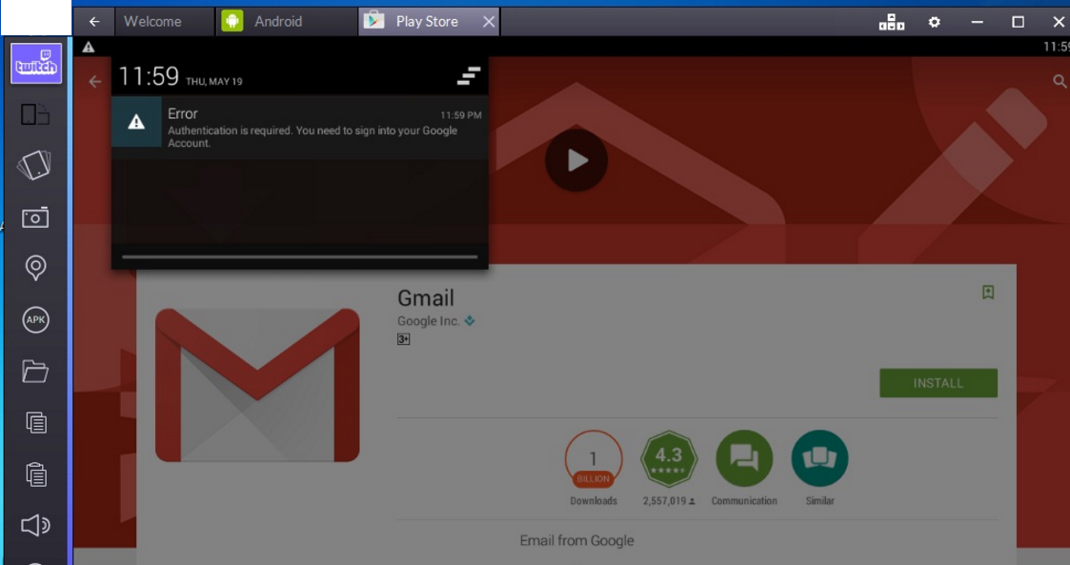Click the volume speaker icon
Image resolution: width=1070 pixels, height=565 pixels.
tap(35, 525)
